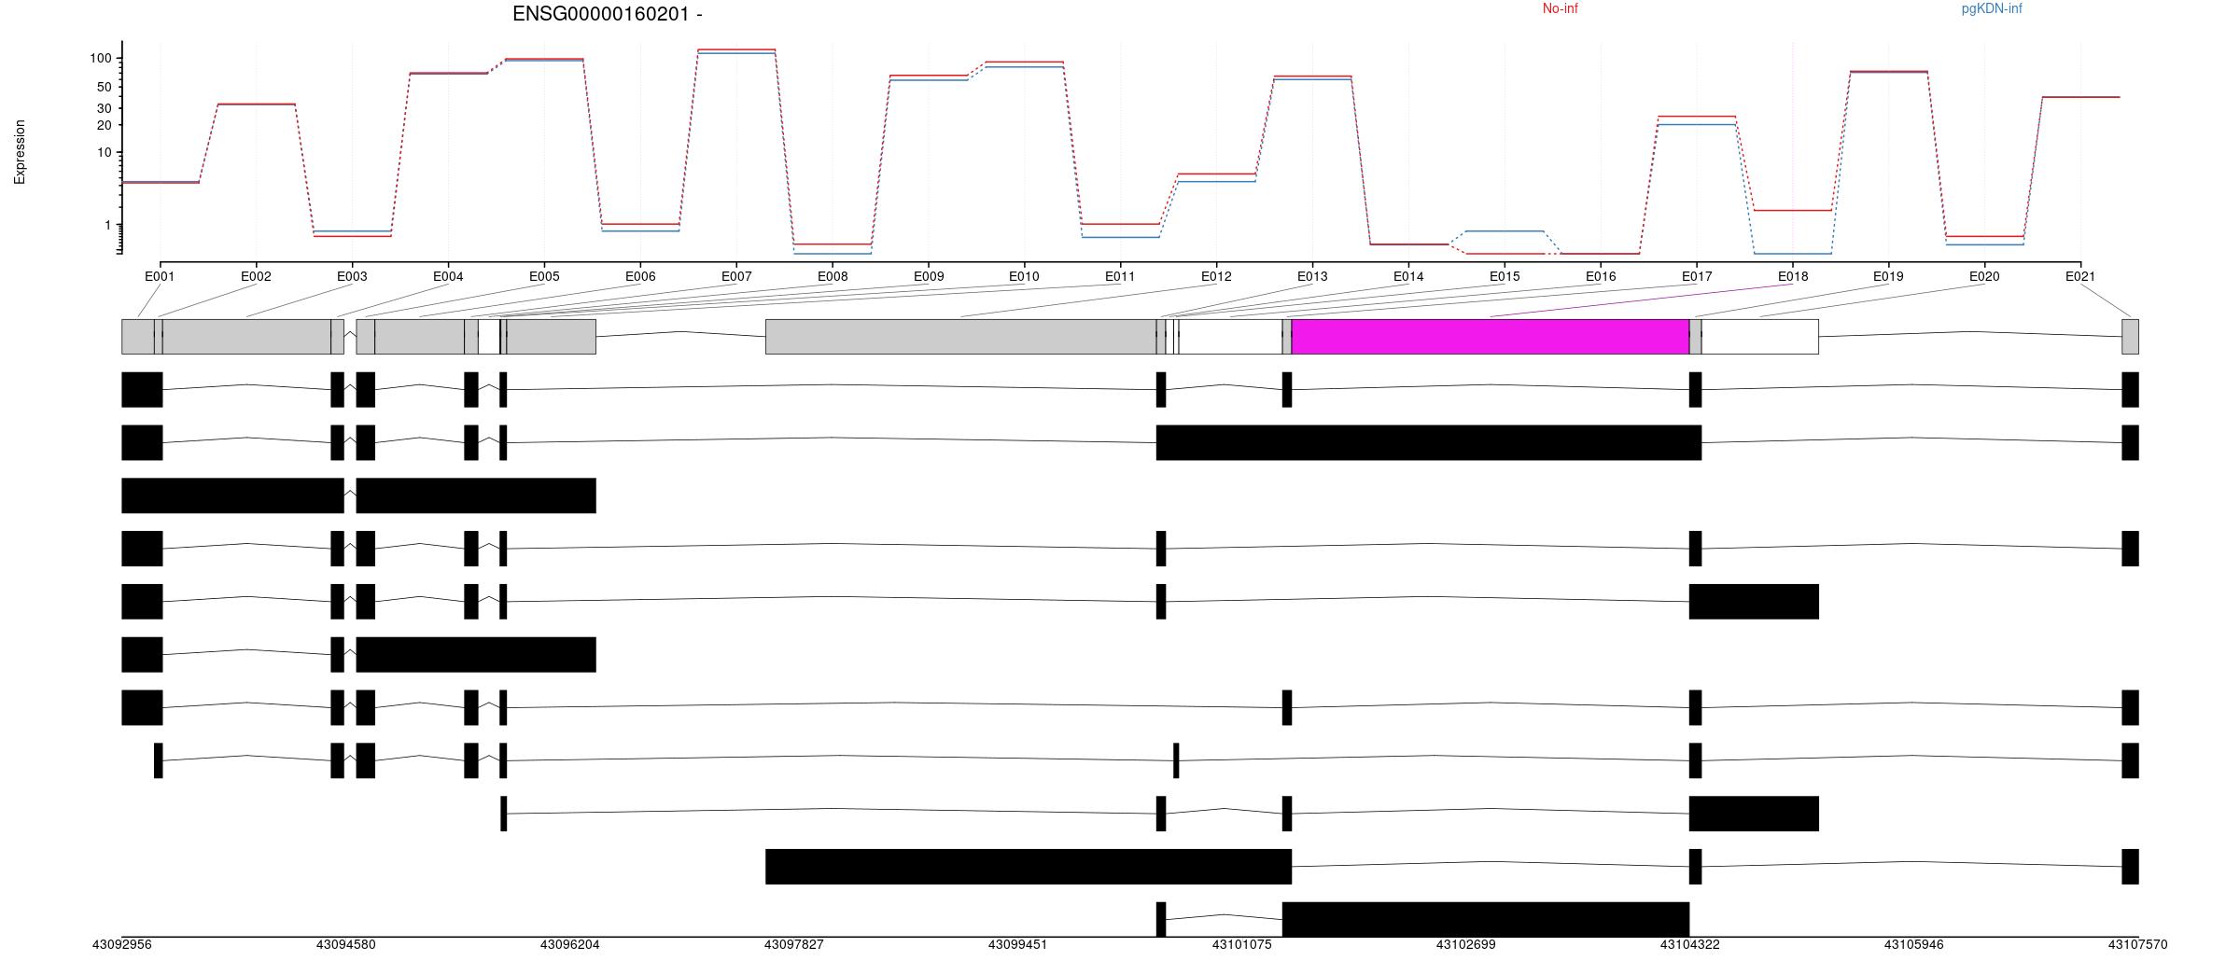Click exon label E007

736,276
